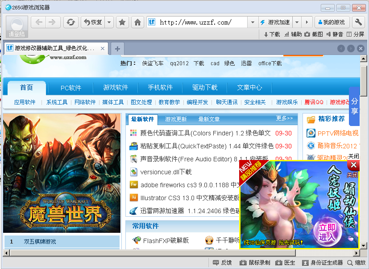Bookmark the page with the star icon
The image size is (369, 269).
122,22
